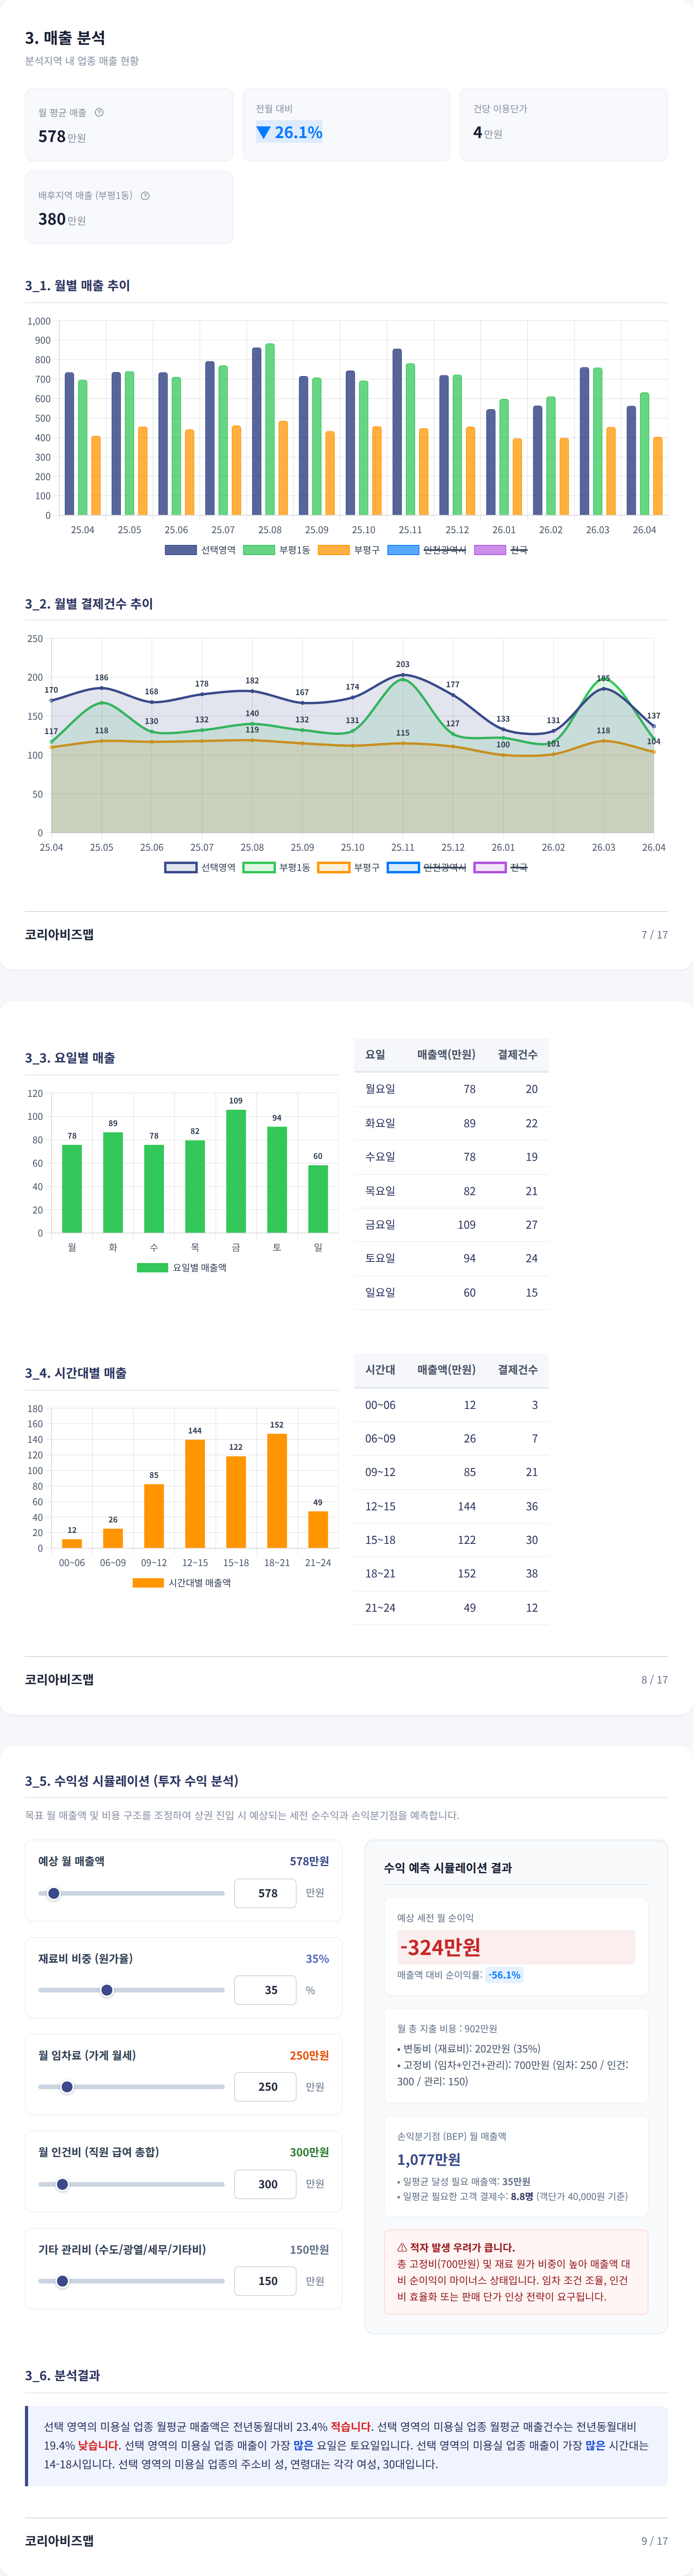Viewport: 693px width, 2576px height.
Task: Toggle 부평구 legend in 월별 매출 추이 chart
Action: point(348,550)
